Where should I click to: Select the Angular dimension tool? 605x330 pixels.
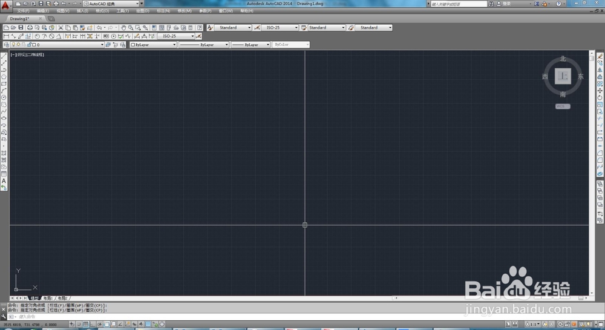click(x=59, y=36)
